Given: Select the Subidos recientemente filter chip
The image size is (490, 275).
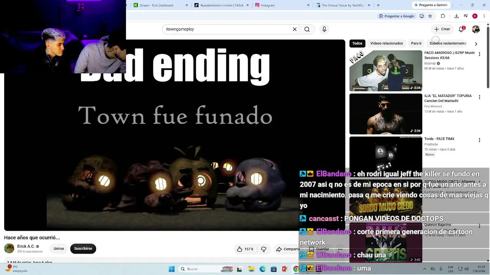Looking at the screenshot, I should (x=448, y=44).
